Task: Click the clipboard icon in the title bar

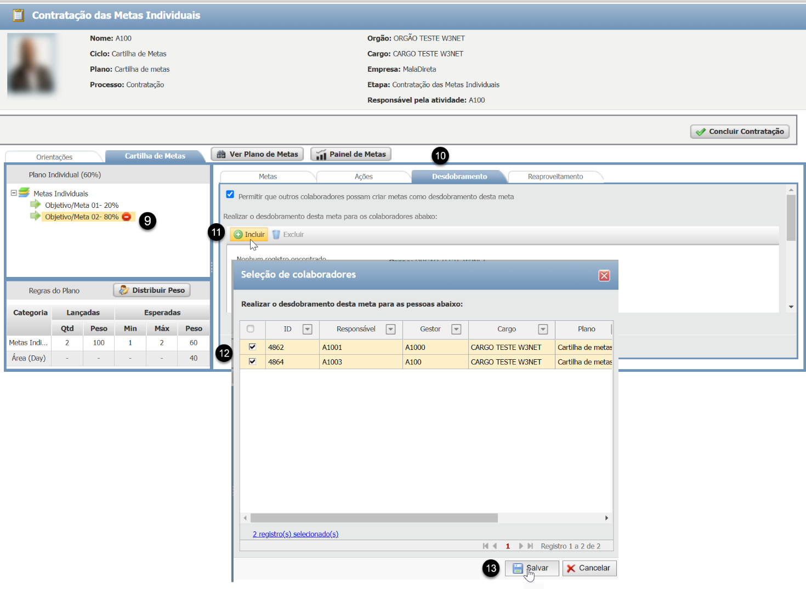Action: (19, 15)
